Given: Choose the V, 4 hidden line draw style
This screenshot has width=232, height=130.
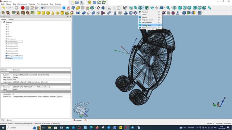Looking at the screenshot, I should tap(150, 20).
